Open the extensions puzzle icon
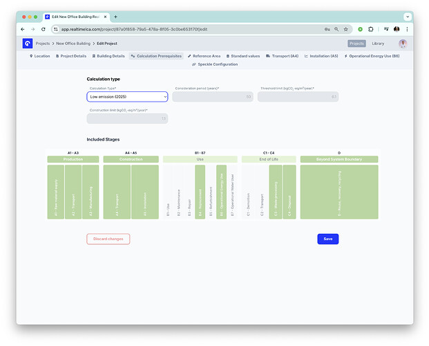This screenshot has height=346, width=429. pyautogui.click(x=371, y=29)
